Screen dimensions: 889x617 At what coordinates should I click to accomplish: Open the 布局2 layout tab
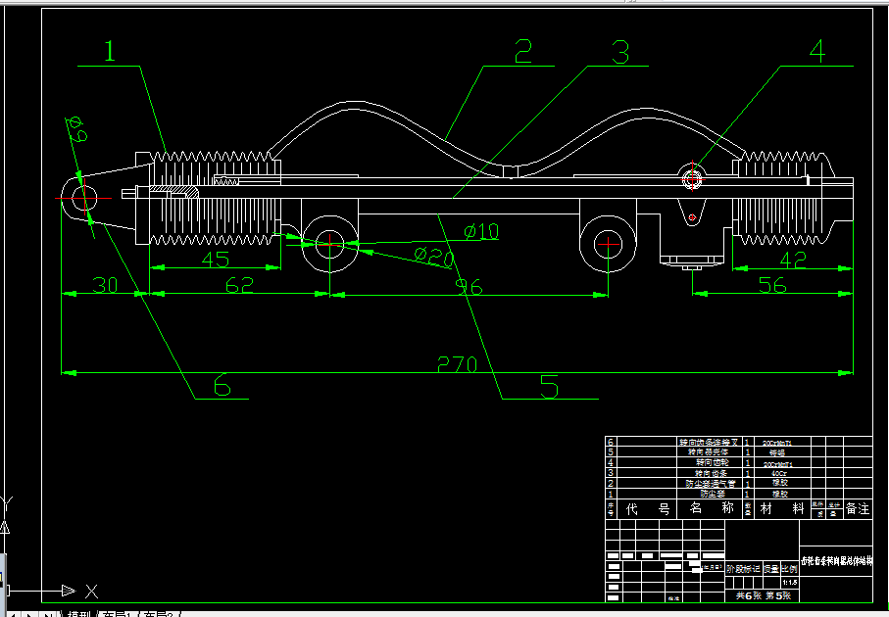(x=158, y=614)
